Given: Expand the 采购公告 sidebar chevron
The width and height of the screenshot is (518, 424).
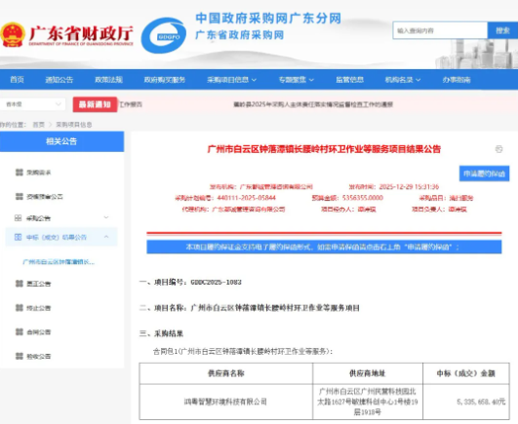Looking at the screenshot, I should point(106,217).
